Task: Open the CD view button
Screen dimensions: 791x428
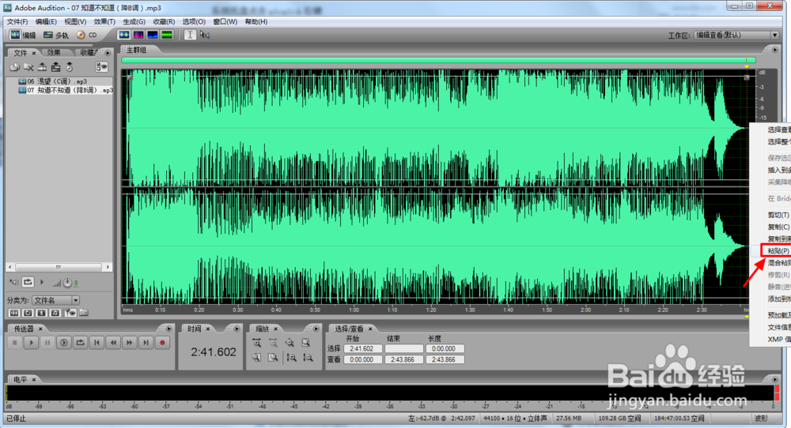Action: [87, 35]
